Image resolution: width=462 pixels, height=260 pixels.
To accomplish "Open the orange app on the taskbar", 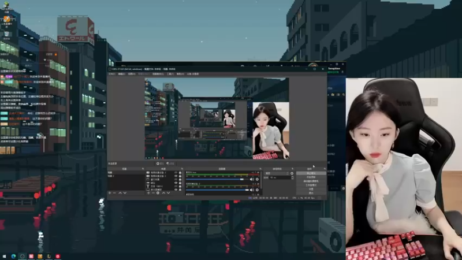I will click(x=40, y=257).
